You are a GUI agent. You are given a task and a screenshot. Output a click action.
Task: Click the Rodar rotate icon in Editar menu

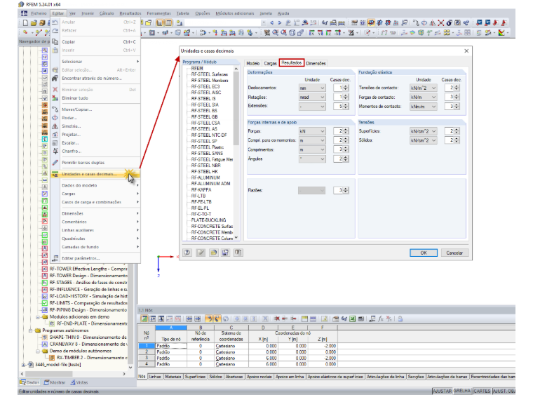55,118
